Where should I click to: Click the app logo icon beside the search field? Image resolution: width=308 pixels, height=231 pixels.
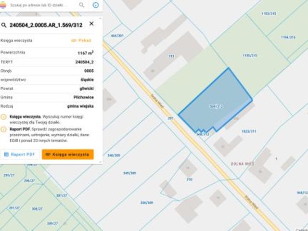point(3,5)
